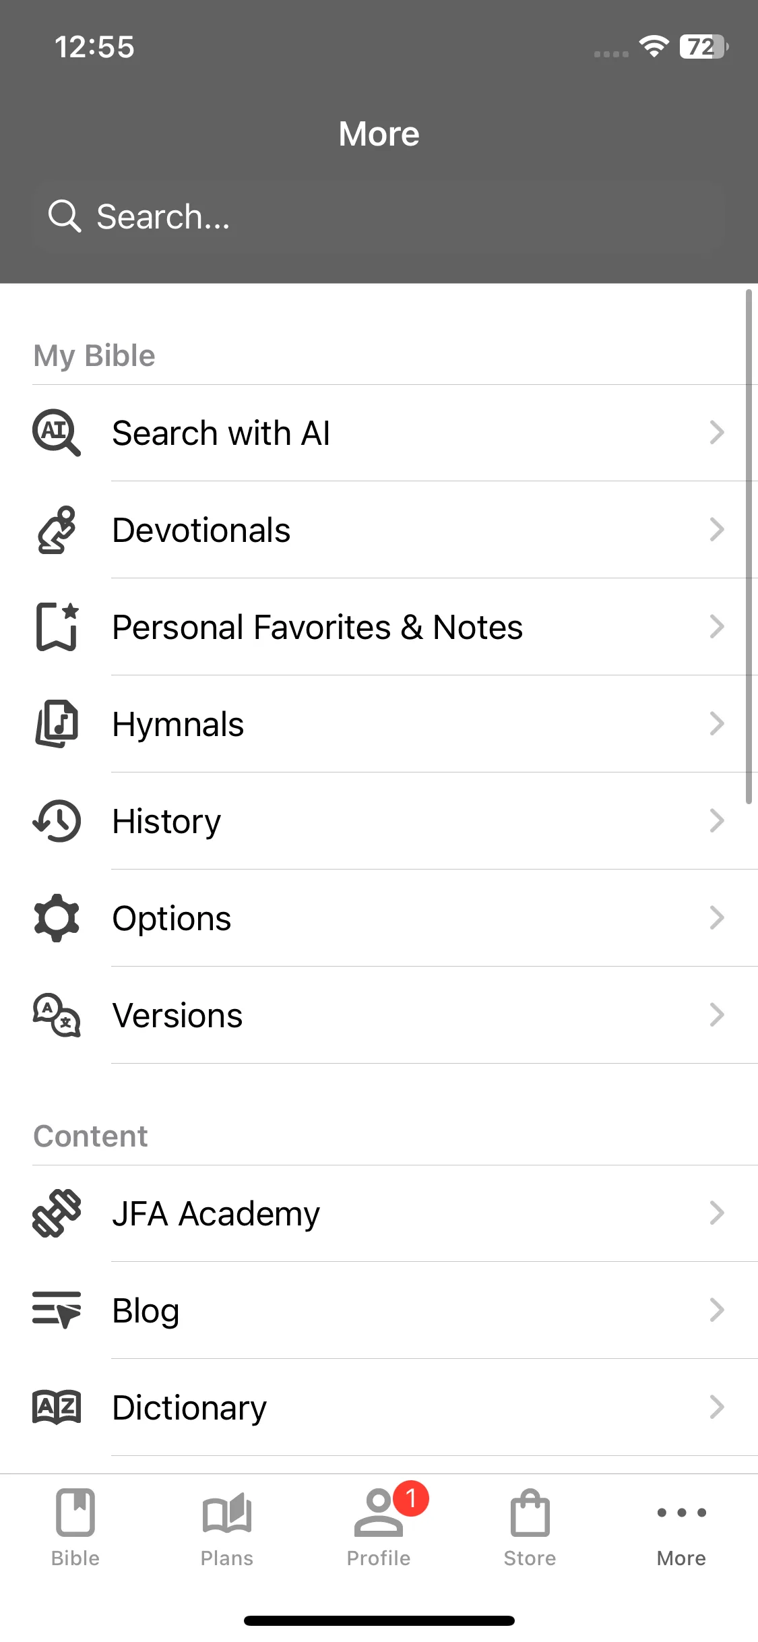The image size is (758, 1642).
Task: Go to the Store tab
Action: click(530, 1527)
